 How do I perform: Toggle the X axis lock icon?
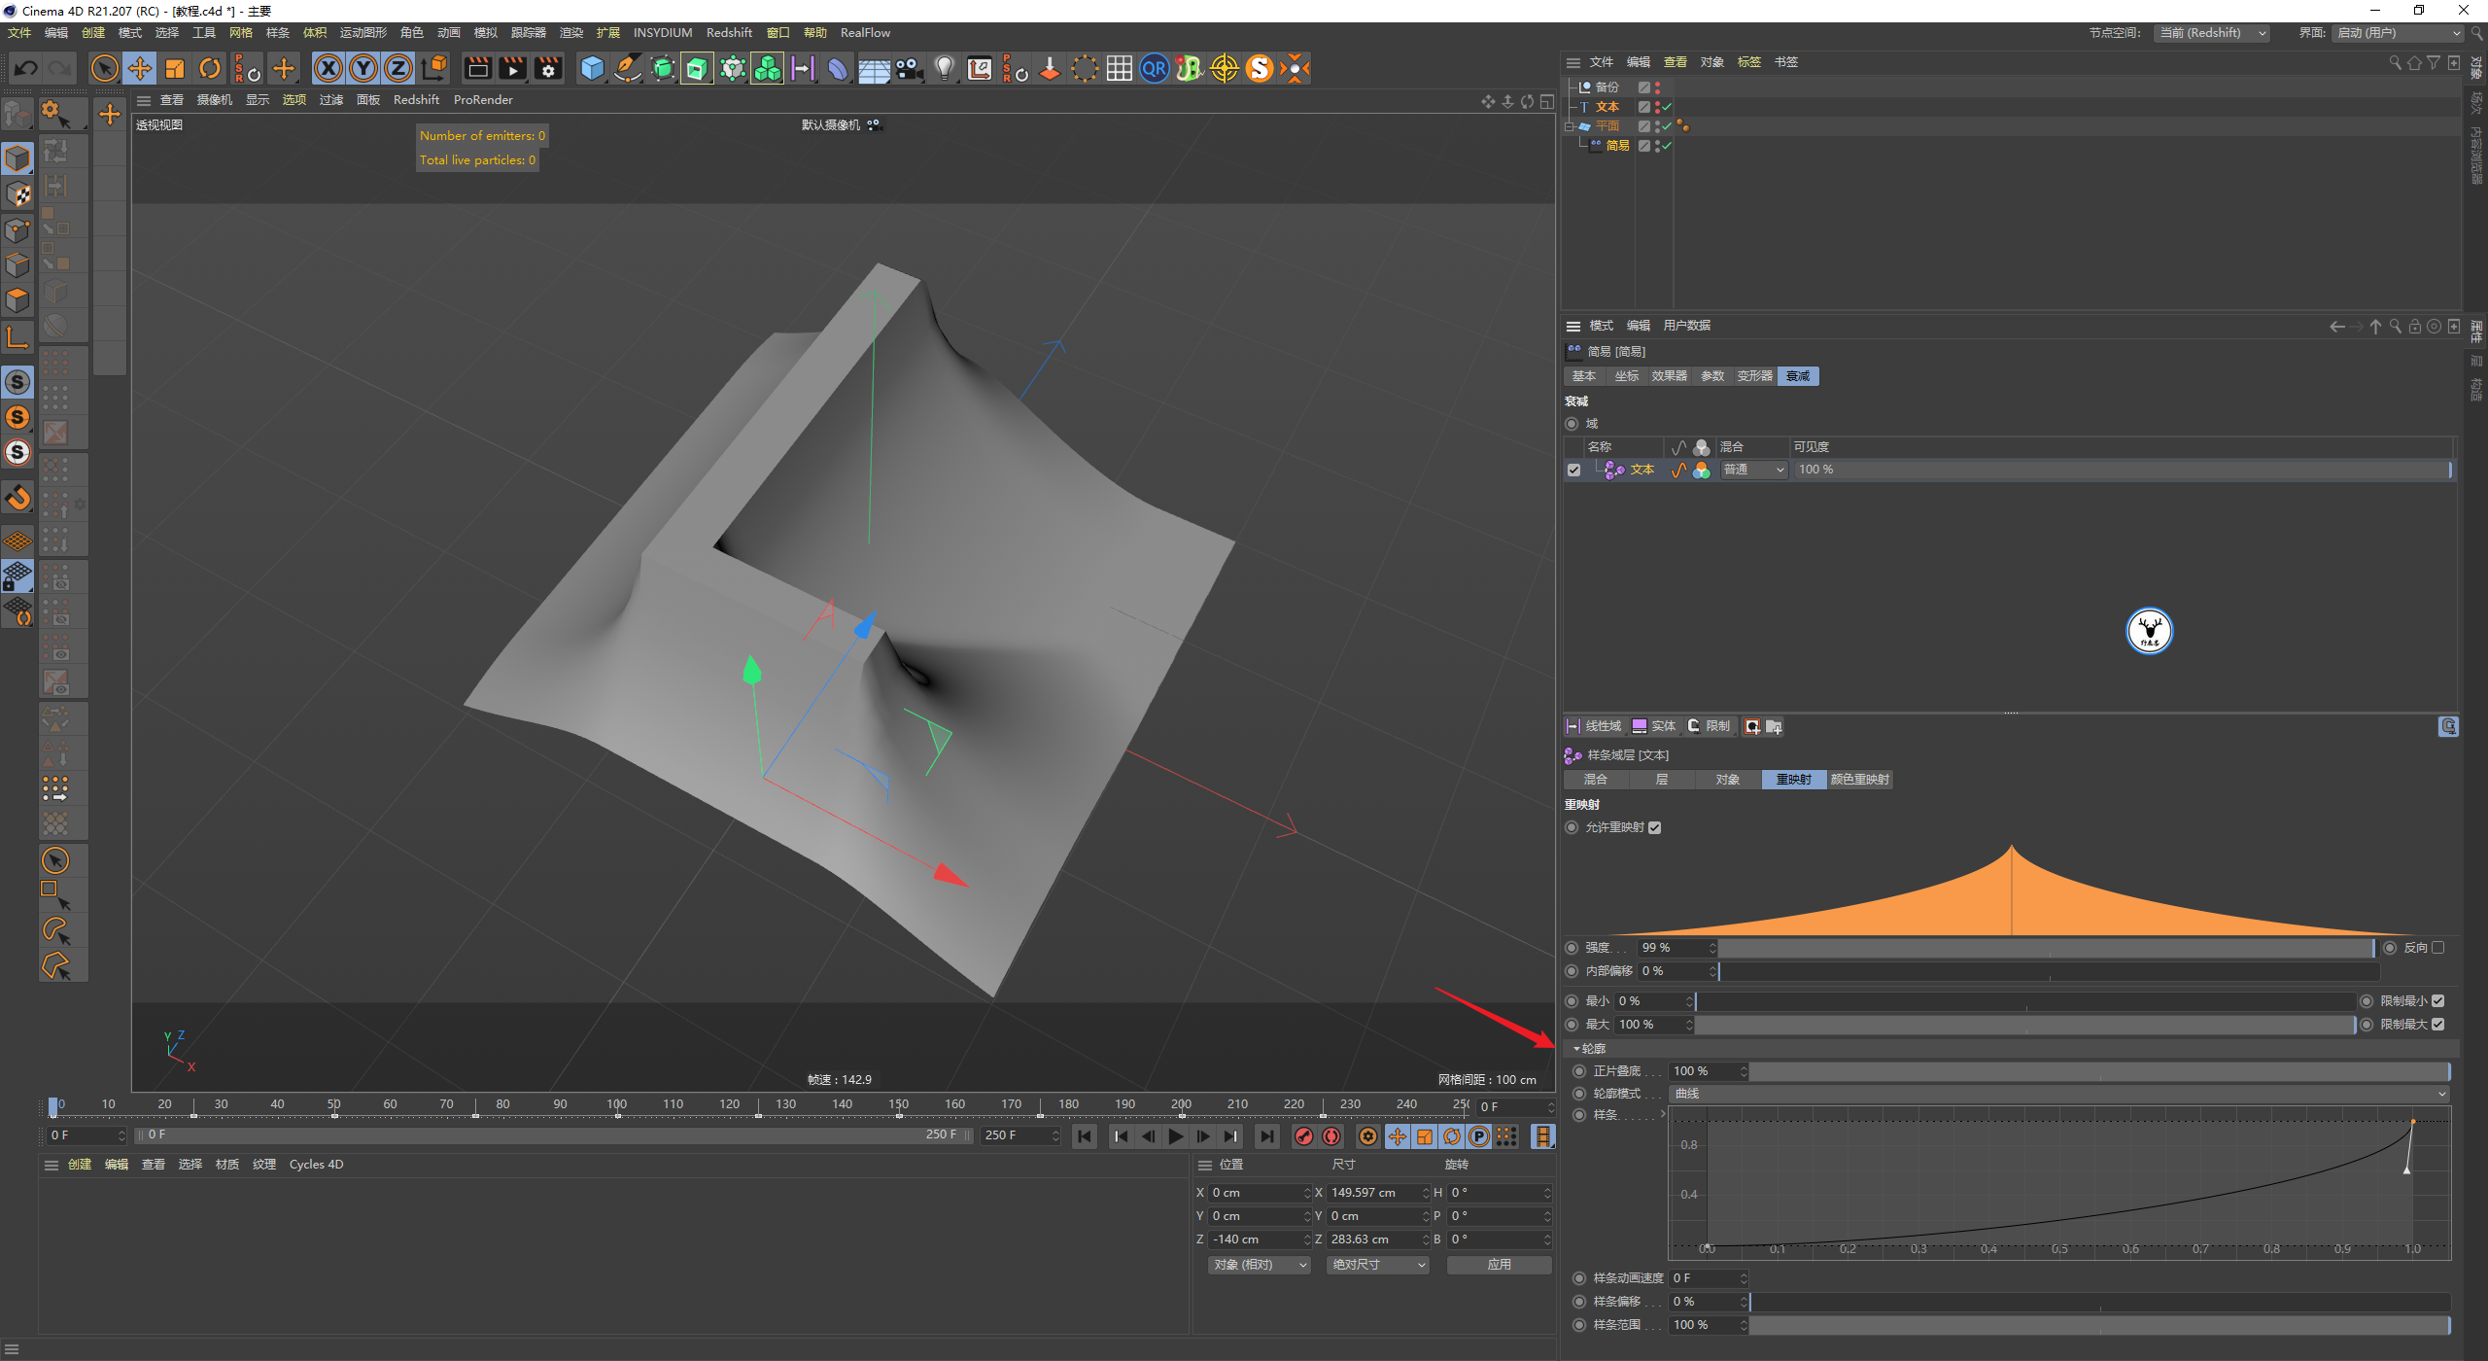(328, 68)
